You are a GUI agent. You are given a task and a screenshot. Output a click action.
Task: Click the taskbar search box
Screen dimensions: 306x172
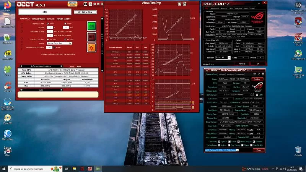[x=35, y=169]
